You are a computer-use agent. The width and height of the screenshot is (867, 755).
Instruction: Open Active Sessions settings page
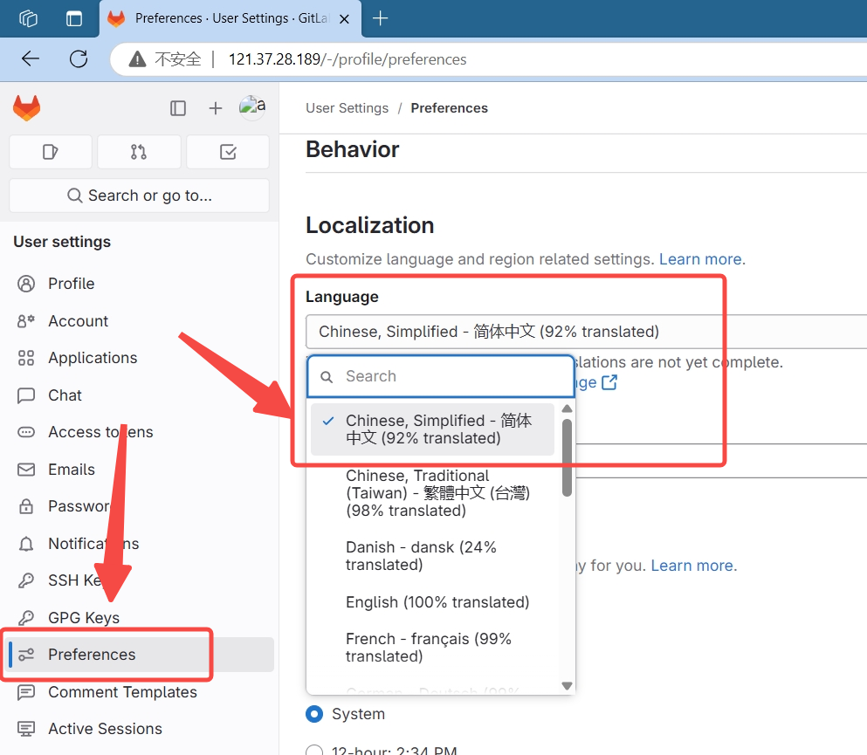(x=106, y=729)
